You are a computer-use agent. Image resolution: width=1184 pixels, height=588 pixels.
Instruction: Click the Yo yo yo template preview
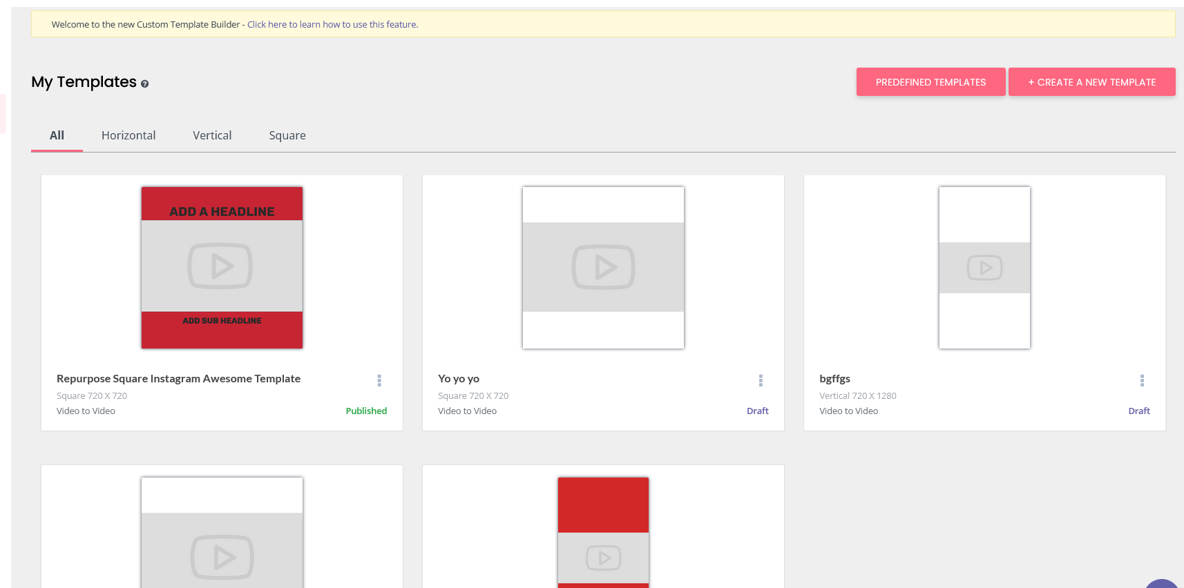603,267
